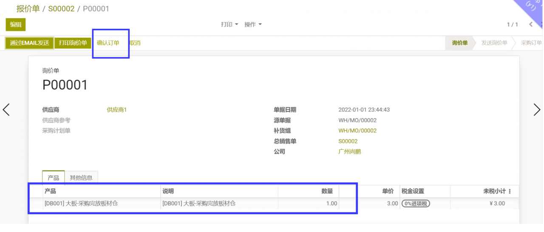The width and height of the screenshot is (544, 232).
Task: Go to next record using right arrow
Action: tap(537, 109)
